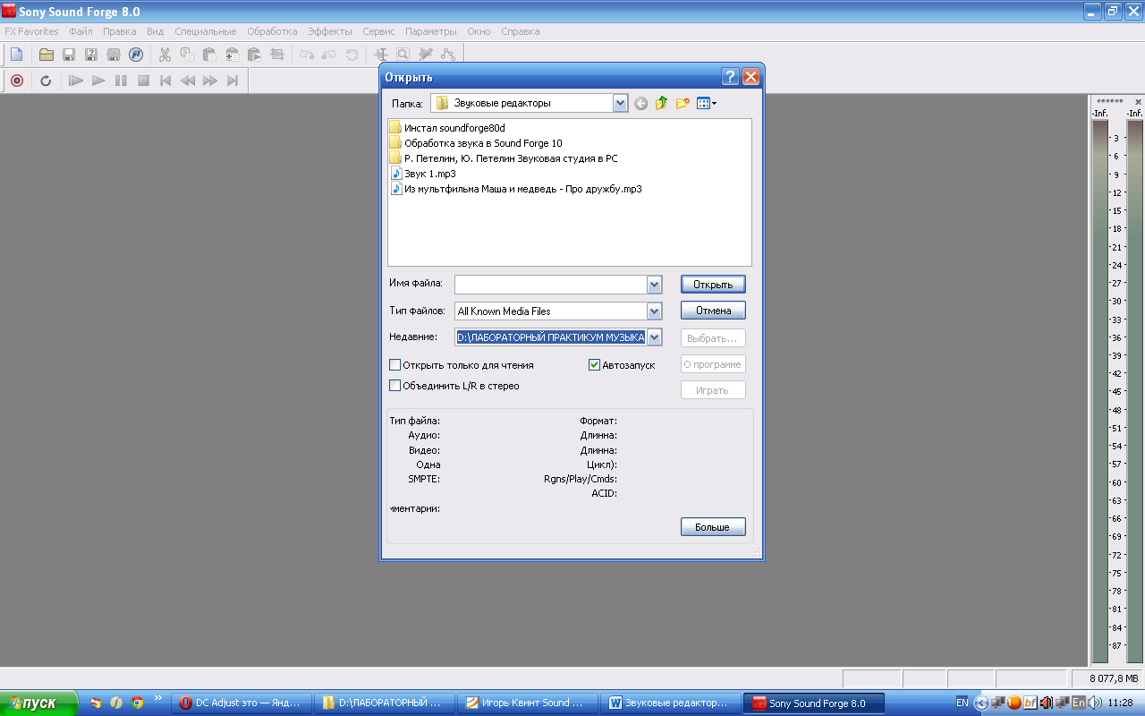Click the Forward transport button
Viewport: 1145px width, 716px height.
tap(210, 81)
